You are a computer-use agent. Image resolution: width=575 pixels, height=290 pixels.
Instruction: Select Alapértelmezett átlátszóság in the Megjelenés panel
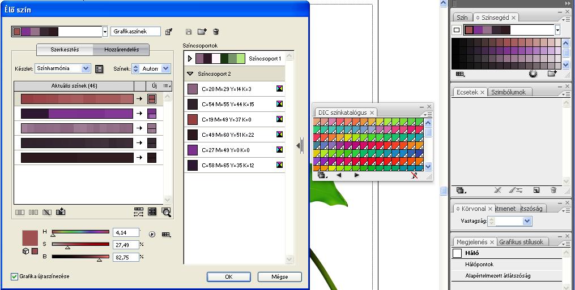pyautogui.click(x=507, y=276)
